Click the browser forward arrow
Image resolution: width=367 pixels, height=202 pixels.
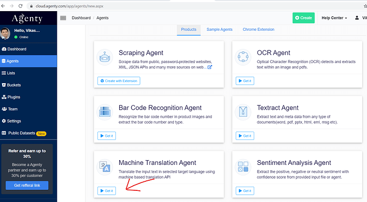tap(12, 6)
